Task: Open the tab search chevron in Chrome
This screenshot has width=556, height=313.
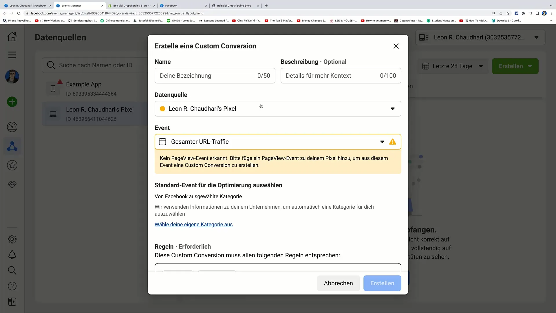Action: pos(551,6)
